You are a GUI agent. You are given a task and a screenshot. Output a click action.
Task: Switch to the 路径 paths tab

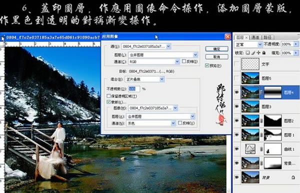click(x=267, y=37)
